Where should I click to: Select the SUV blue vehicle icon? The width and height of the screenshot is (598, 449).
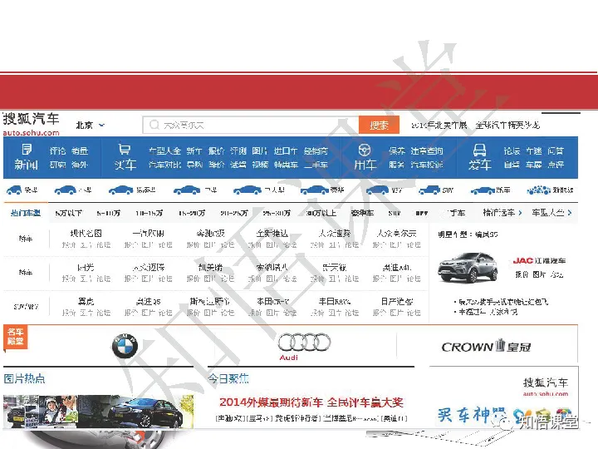click(x=429, y=190)
